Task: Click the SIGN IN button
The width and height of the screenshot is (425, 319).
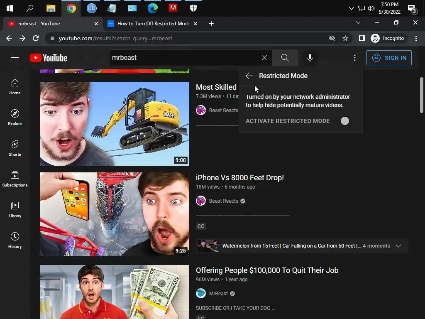Action: (x=389, y=57)
